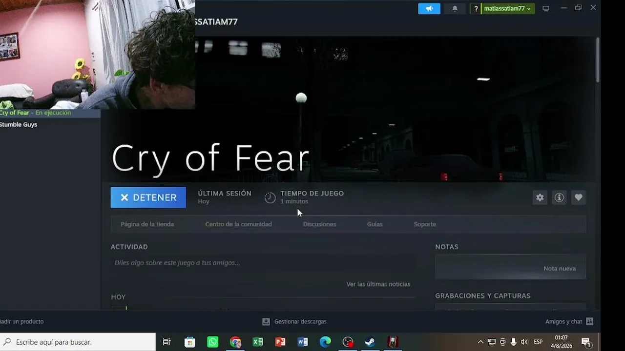This screenshot has width=625, height=351.
Task: Open the Guías tab
Action: point(375,224)
